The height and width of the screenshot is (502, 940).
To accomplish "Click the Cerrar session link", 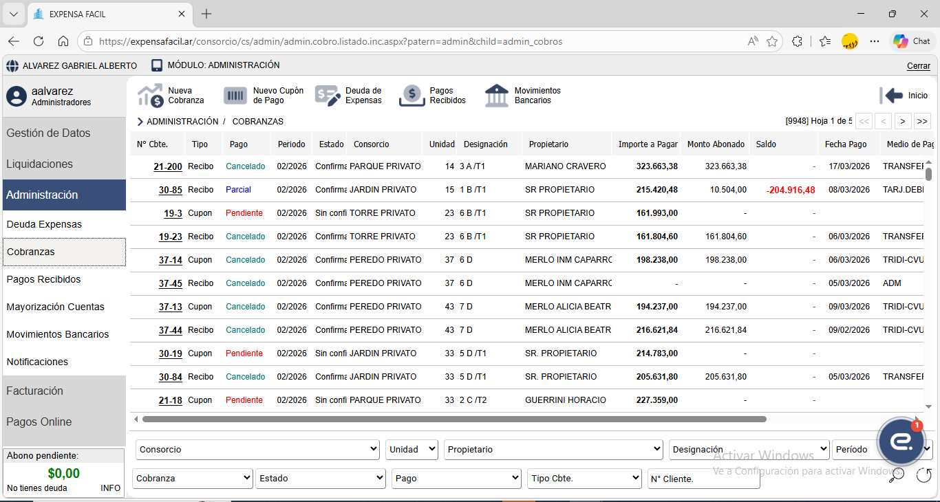I will tap(918, 66).
